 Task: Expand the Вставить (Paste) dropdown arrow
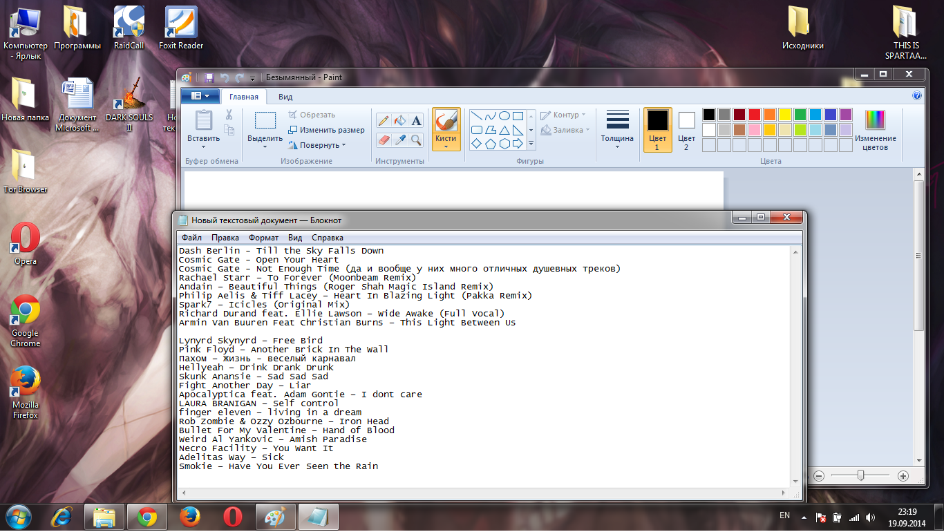tap(204, 146)
